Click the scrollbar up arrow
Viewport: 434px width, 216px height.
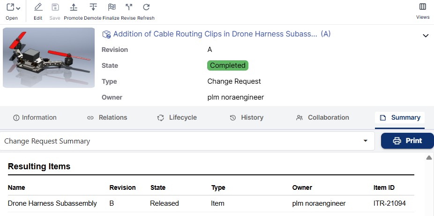429,158
